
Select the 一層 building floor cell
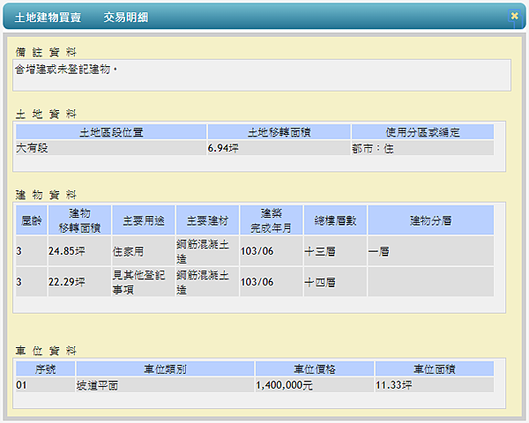[430, 251]
